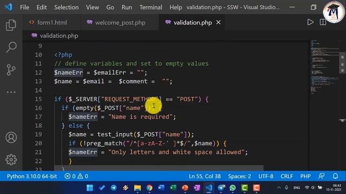Click the VS Code logo icon
Image resolution: width=346 pixels, height=194 pixels.
(x=8, y=7)
